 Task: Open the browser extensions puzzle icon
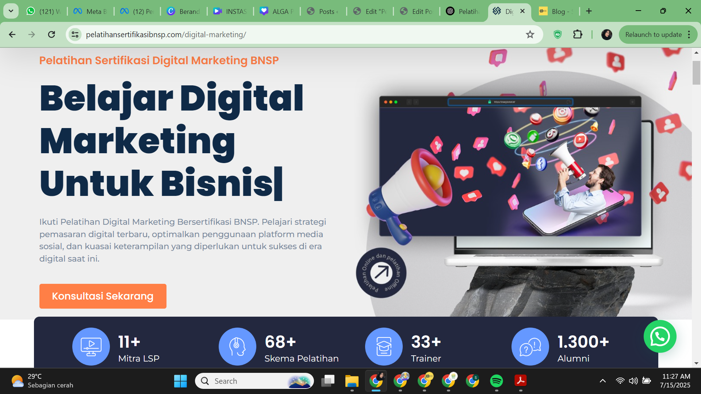(578, 34)
